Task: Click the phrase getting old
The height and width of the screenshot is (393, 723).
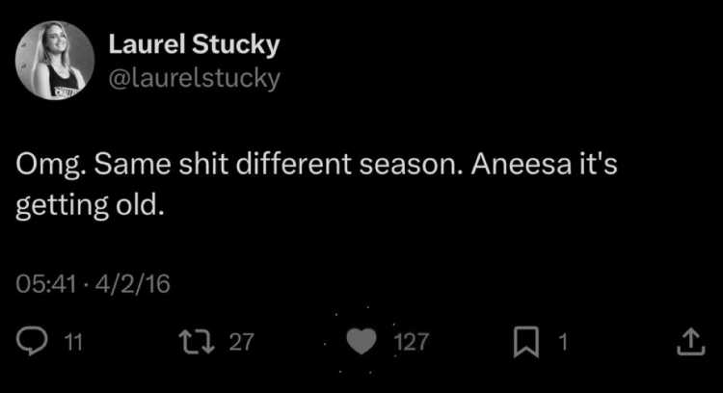Action: click(x=90, y=205)
